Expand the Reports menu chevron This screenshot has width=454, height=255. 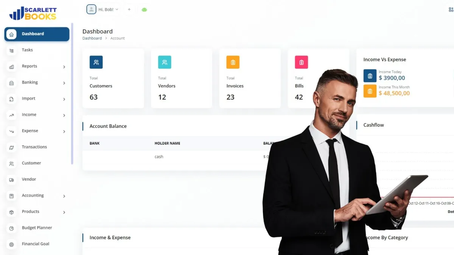[64, 67]
